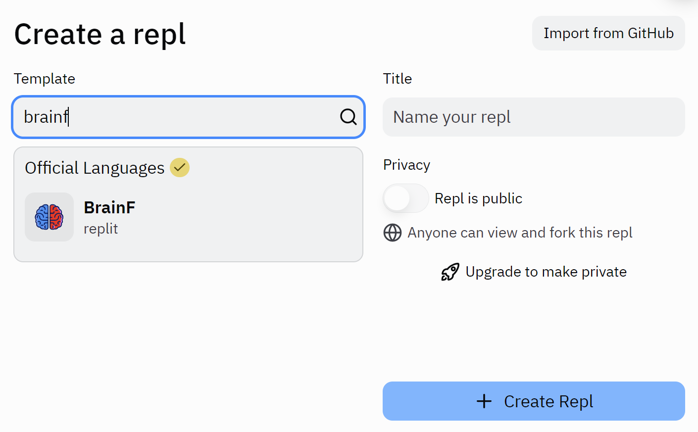Click the replit author text under BrainF
The width and height of the screenshot is (698, 432).
coord(101,229)
